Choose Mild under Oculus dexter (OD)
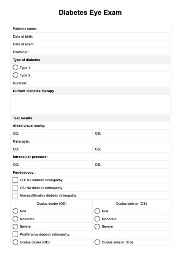 click(16, 211)
